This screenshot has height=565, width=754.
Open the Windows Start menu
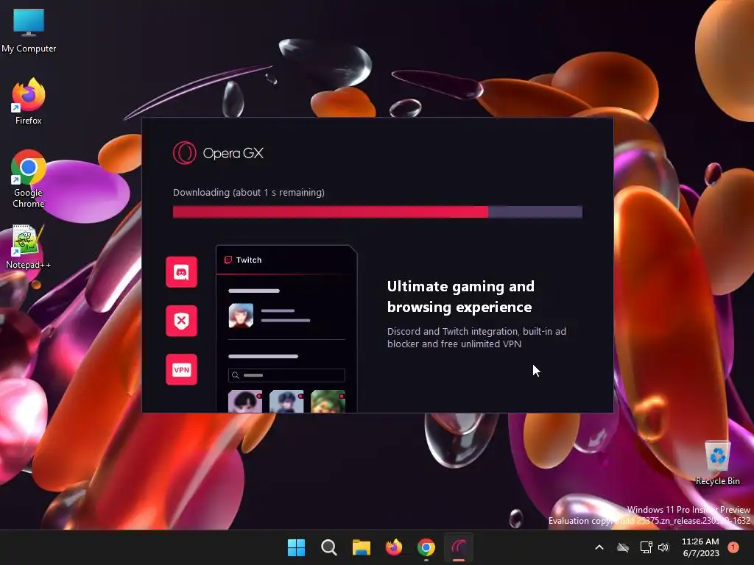tap(296, 547)
